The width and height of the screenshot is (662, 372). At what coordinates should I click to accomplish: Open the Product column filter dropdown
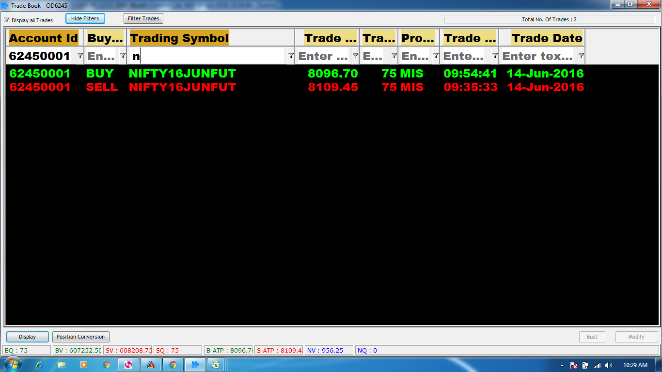[x=436, y=56]
